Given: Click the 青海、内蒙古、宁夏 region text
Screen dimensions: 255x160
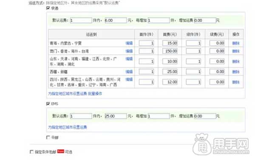Looking at the screenshot, I should click(66, 43).
